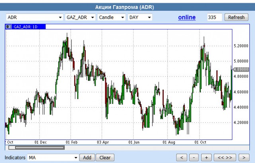Click the 4.80000 price axis label
255x163 pixels.
[x=241, y=76]
